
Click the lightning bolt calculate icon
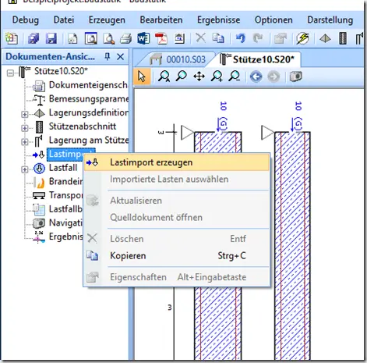coord(303,38)
